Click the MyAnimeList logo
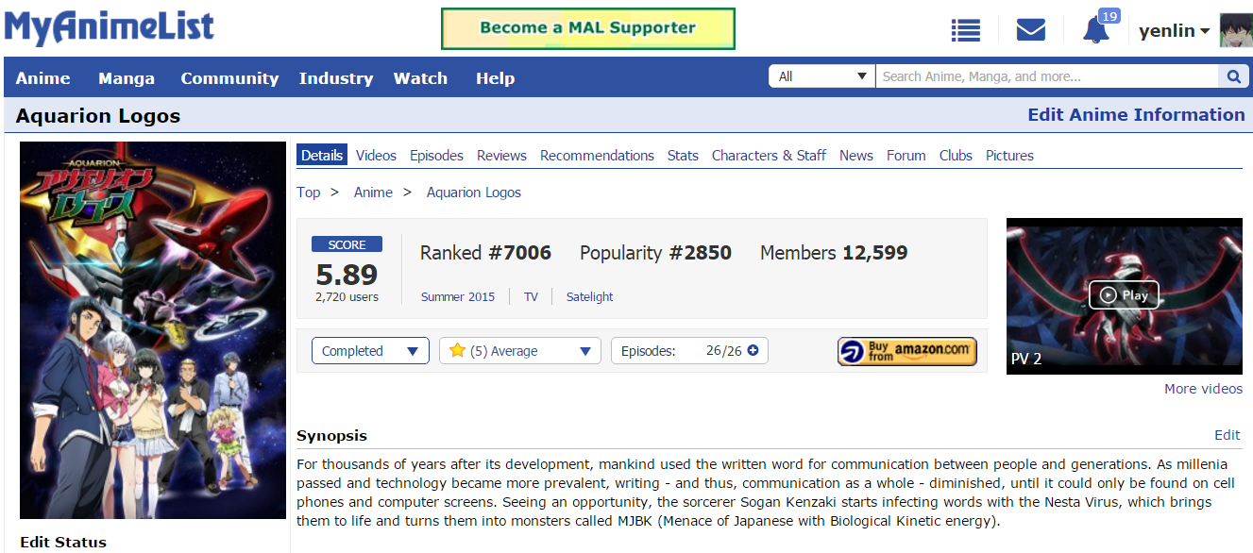This screenshot has height=553, width=1253. tap(110, 27)
